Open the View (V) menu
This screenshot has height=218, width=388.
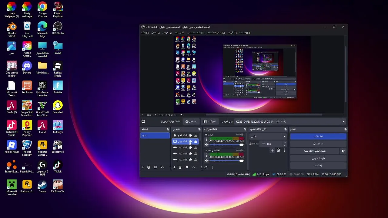click(167, 33)
